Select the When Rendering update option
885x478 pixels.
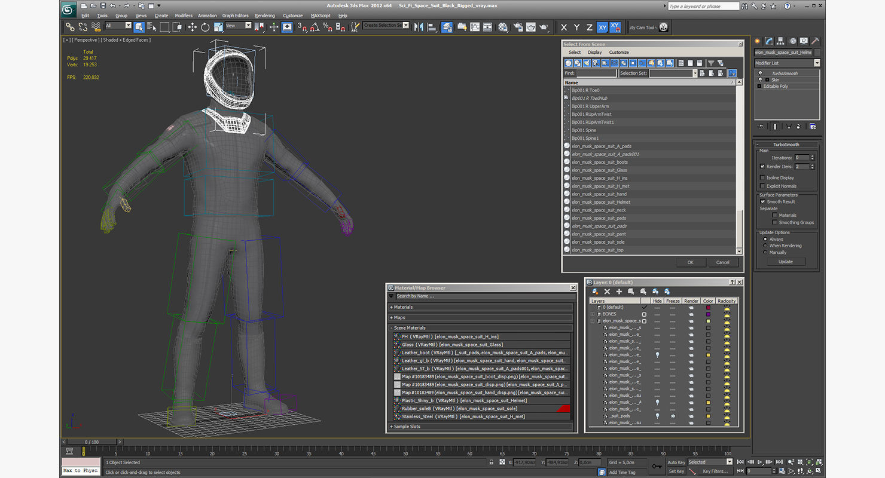pyautogui.click(x=765, y=246)
